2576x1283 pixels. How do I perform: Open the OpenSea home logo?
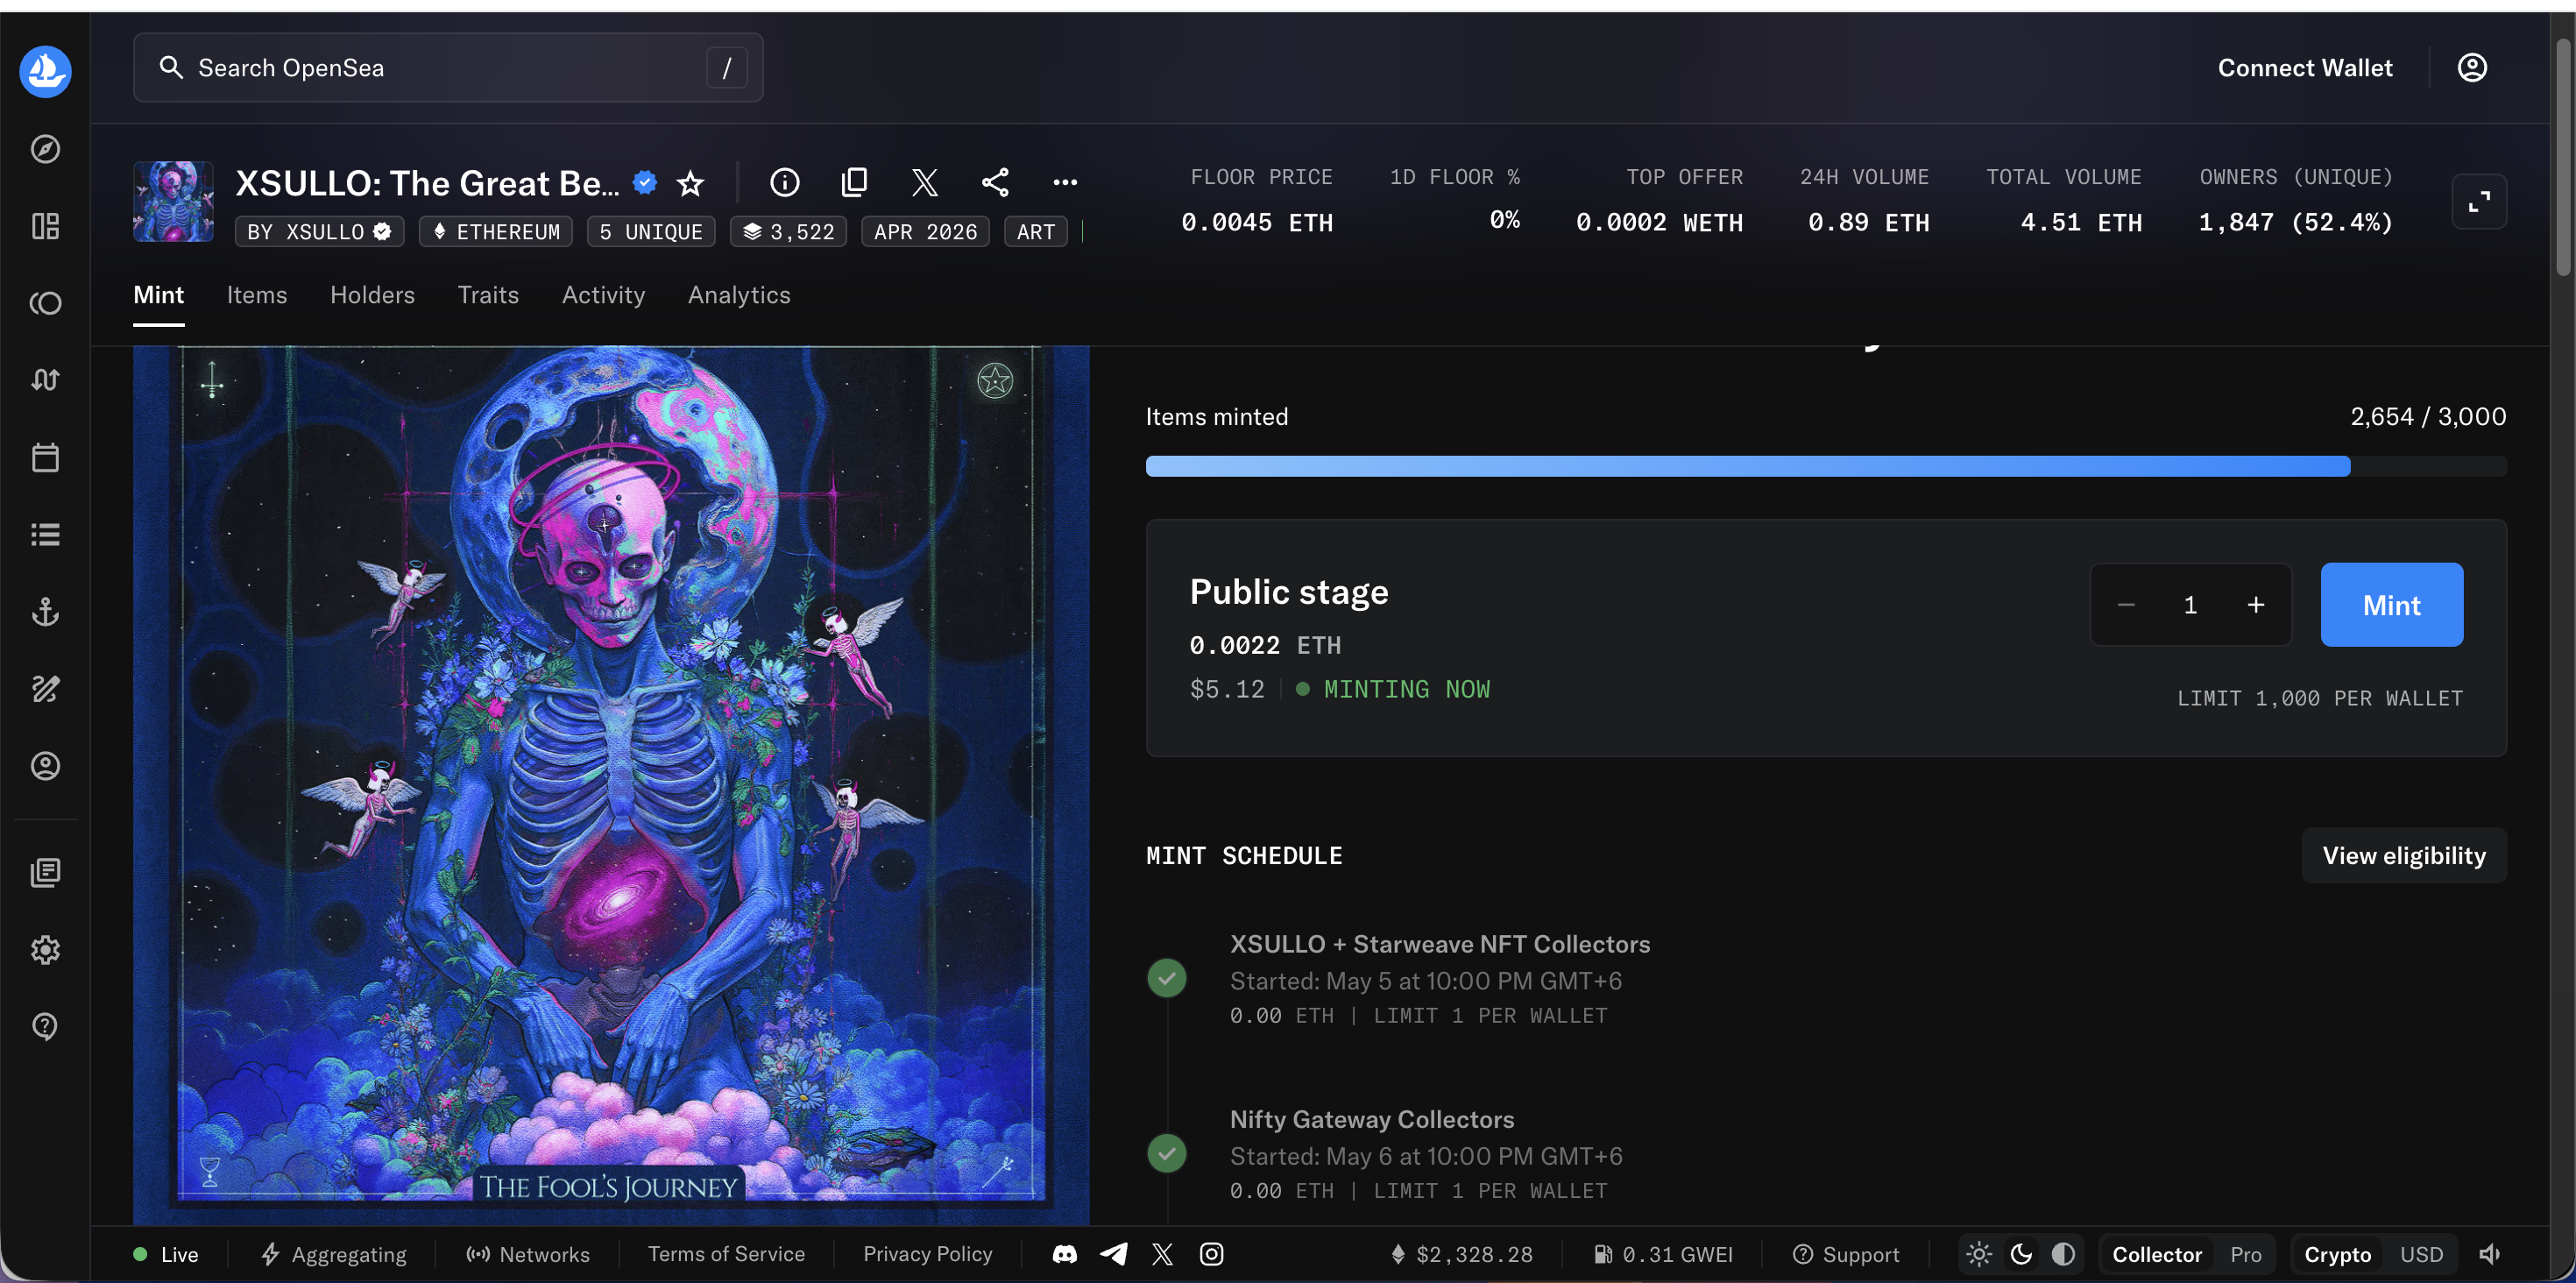(x=45, y=71)
